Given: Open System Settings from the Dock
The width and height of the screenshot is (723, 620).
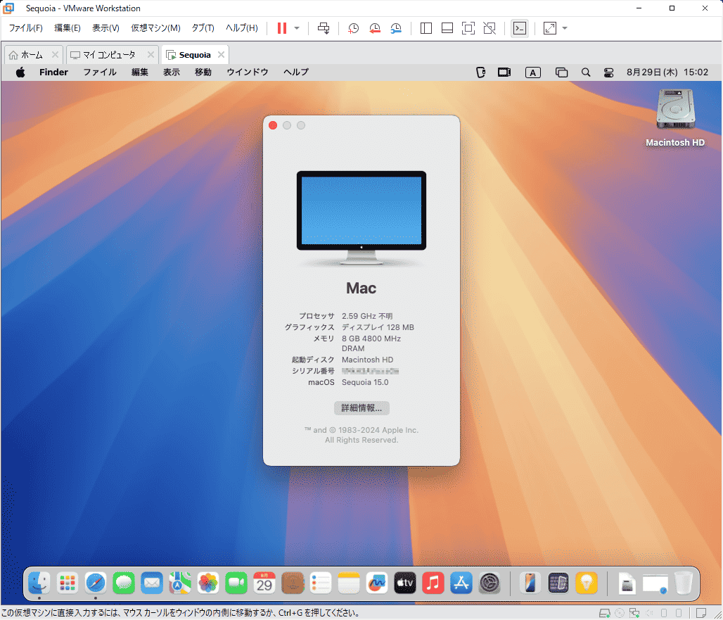Looking at the screenshot, I should pyautogui.click(x=490, y=583).
